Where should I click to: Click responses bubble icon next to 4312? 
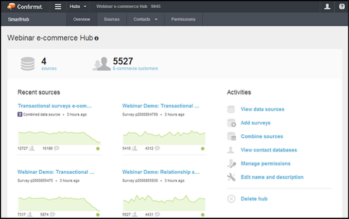[157, 148]
